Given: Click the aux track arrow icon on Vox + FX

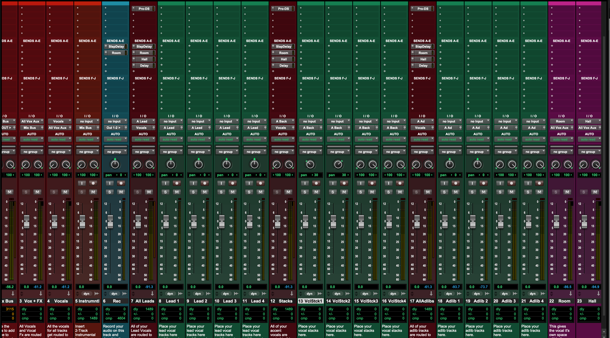Looking at the screenshot, I should (x=41, y=294).
